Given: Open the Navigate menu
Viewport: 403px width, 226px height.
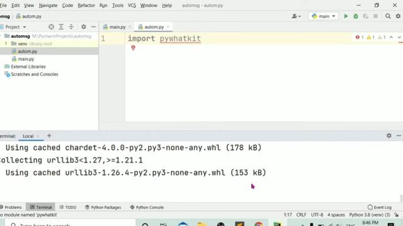Looking at the screenshot, I should click(48, 6).
